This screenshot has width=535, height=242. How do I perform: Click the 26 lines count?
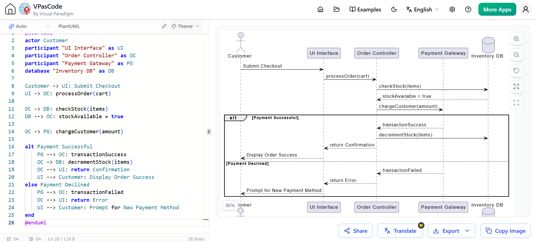pos(196,239)
